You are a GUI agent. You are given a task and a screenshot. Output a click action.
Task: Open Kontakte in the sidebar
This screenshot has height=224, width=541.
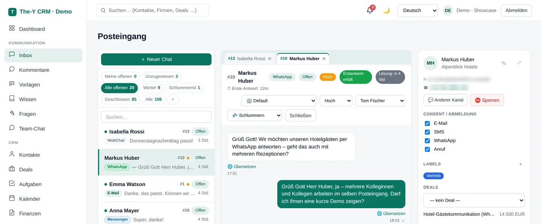pos(44,155)
